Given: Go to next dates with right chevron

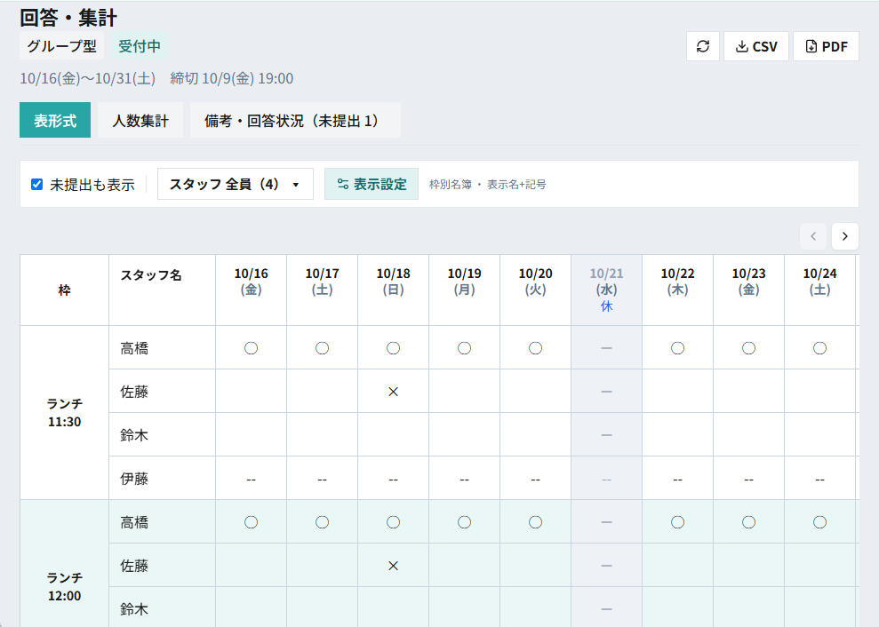Looking at the screenshot, I should point(845,236).
